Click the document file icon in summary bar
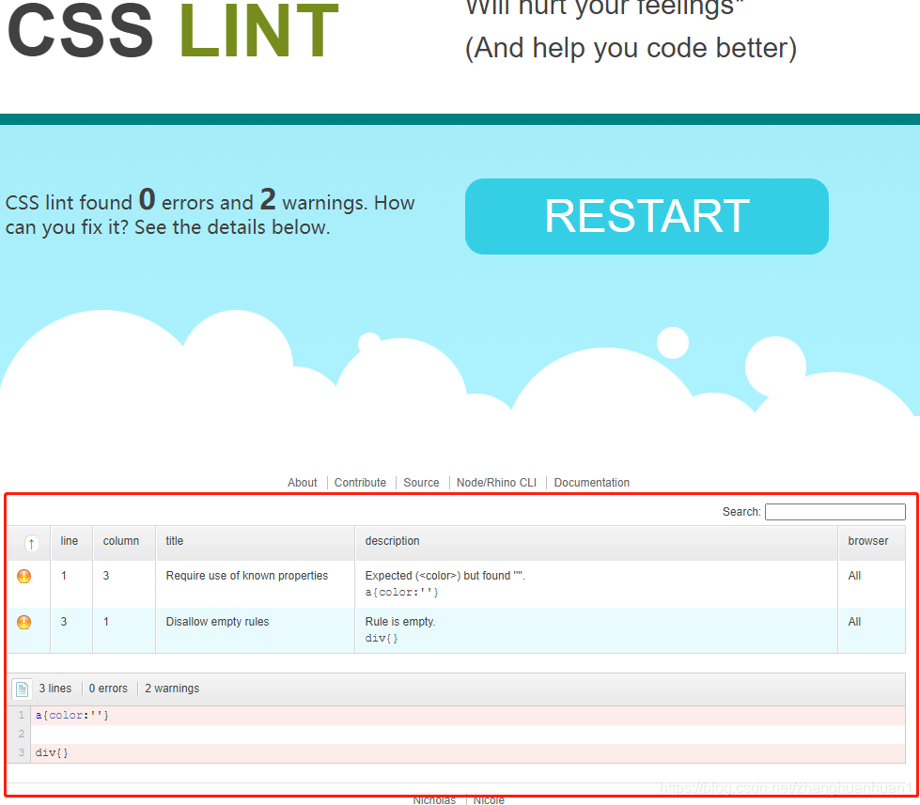 [x=23, y=689]
